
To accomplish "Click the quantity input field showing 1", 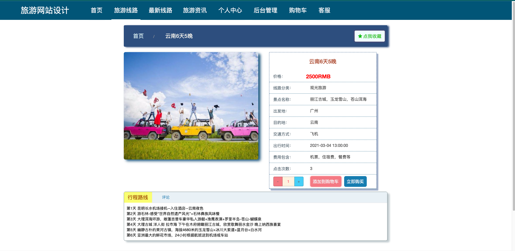I will pos(288,182).
